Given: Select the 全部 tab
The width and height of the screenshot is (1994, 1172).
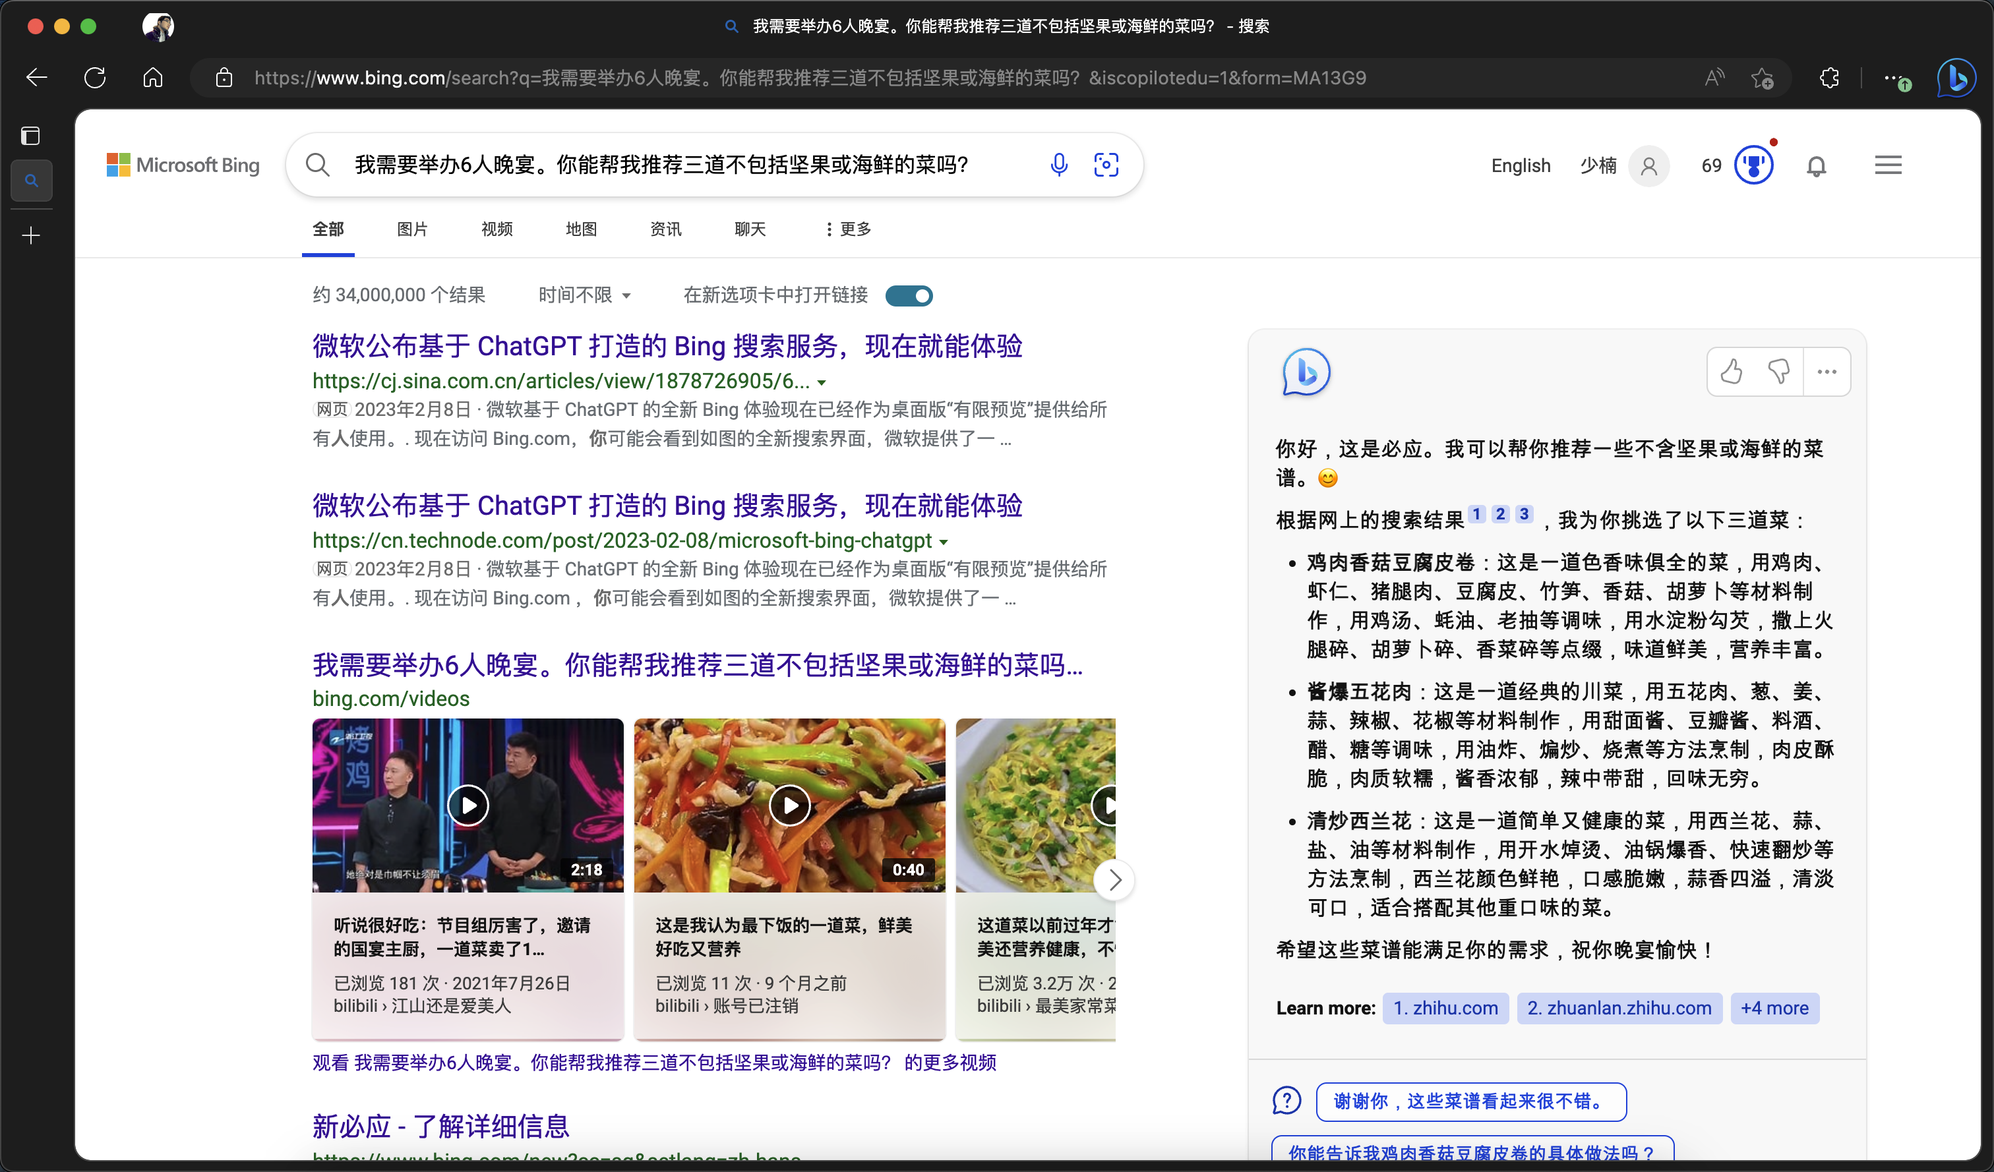Looking at the screenshot, I should 328,229.
